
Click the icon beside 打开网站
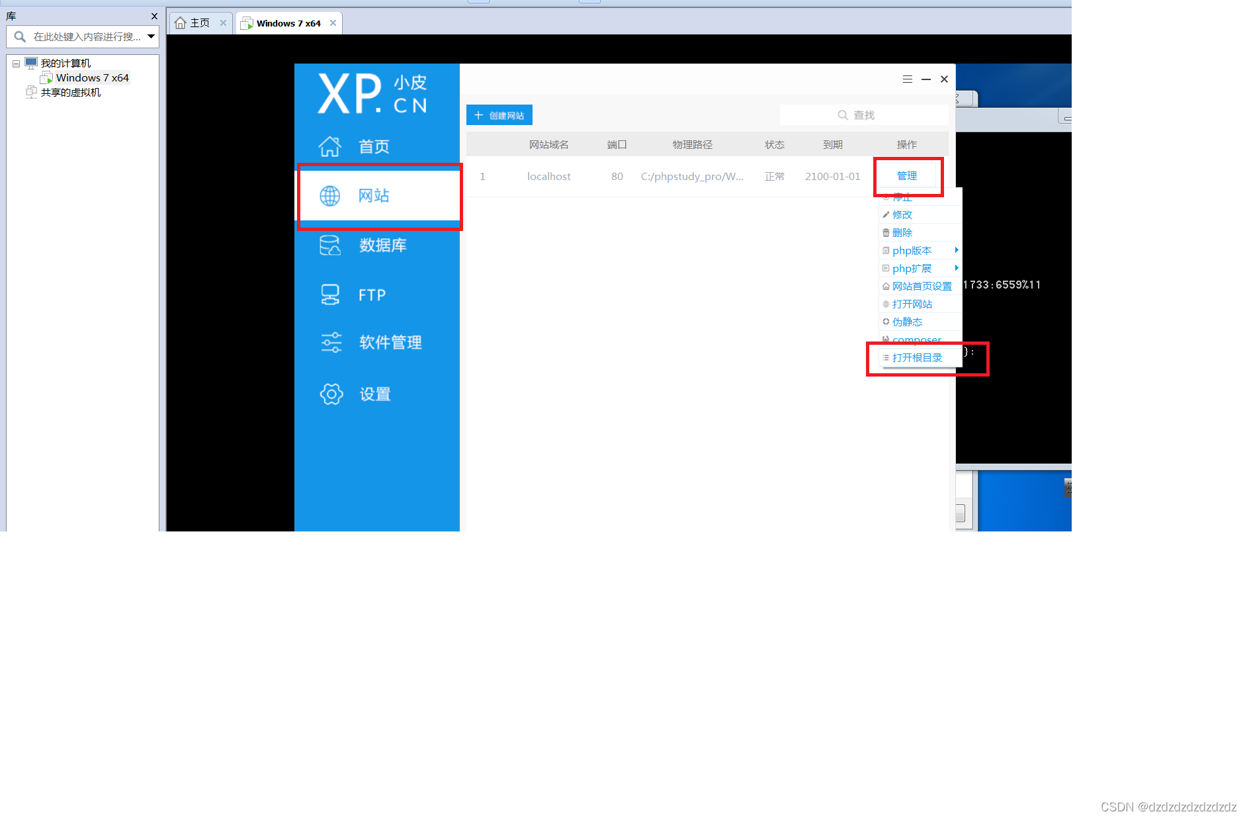coord(886,304)
